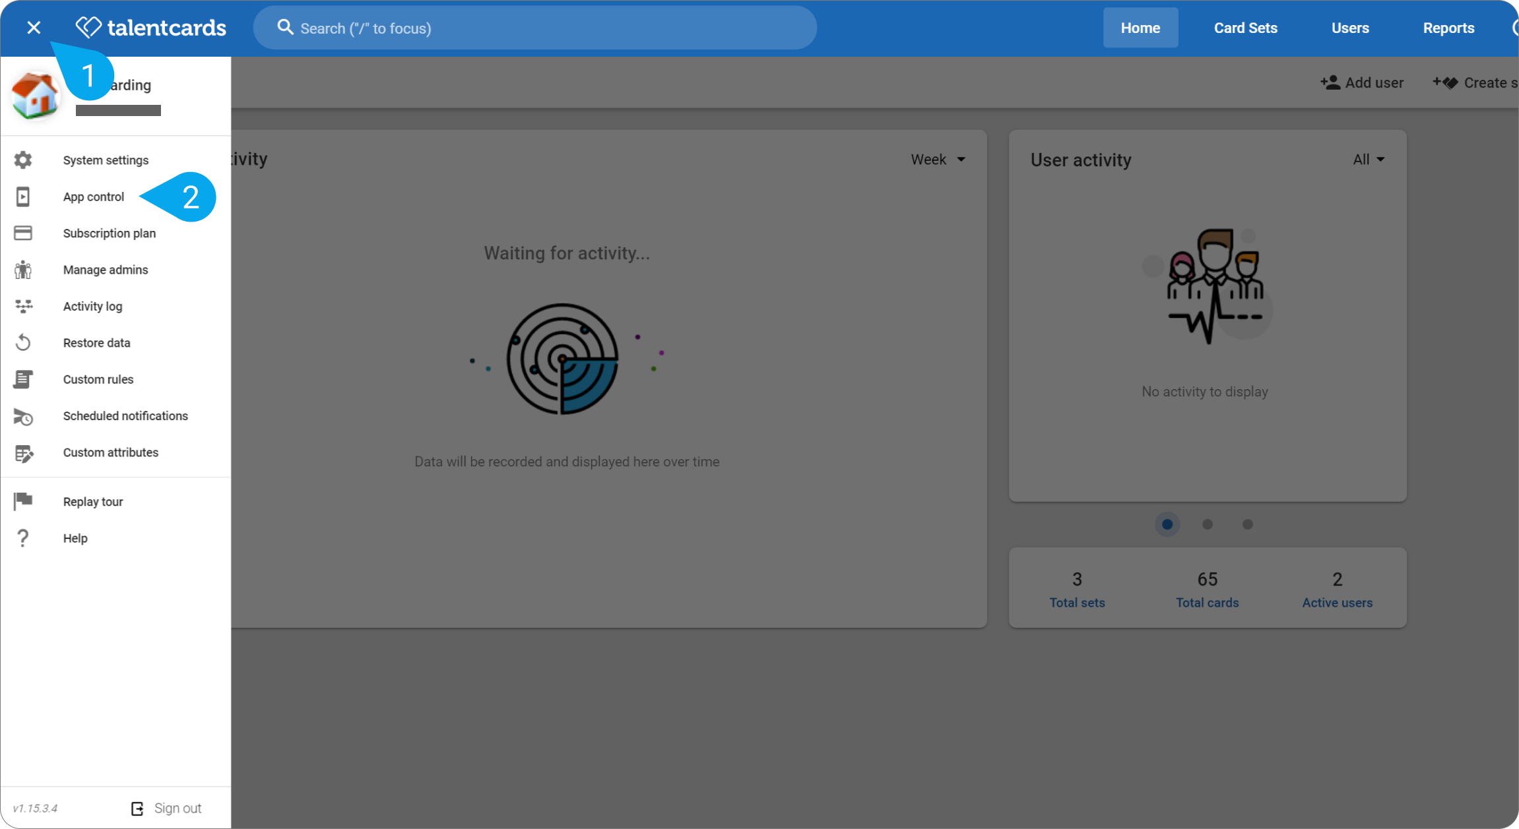The width and height of the screenshot is (1519, 829).
Task: Open Scheduled notifications clock icon
Action: [x=23, y=416]
